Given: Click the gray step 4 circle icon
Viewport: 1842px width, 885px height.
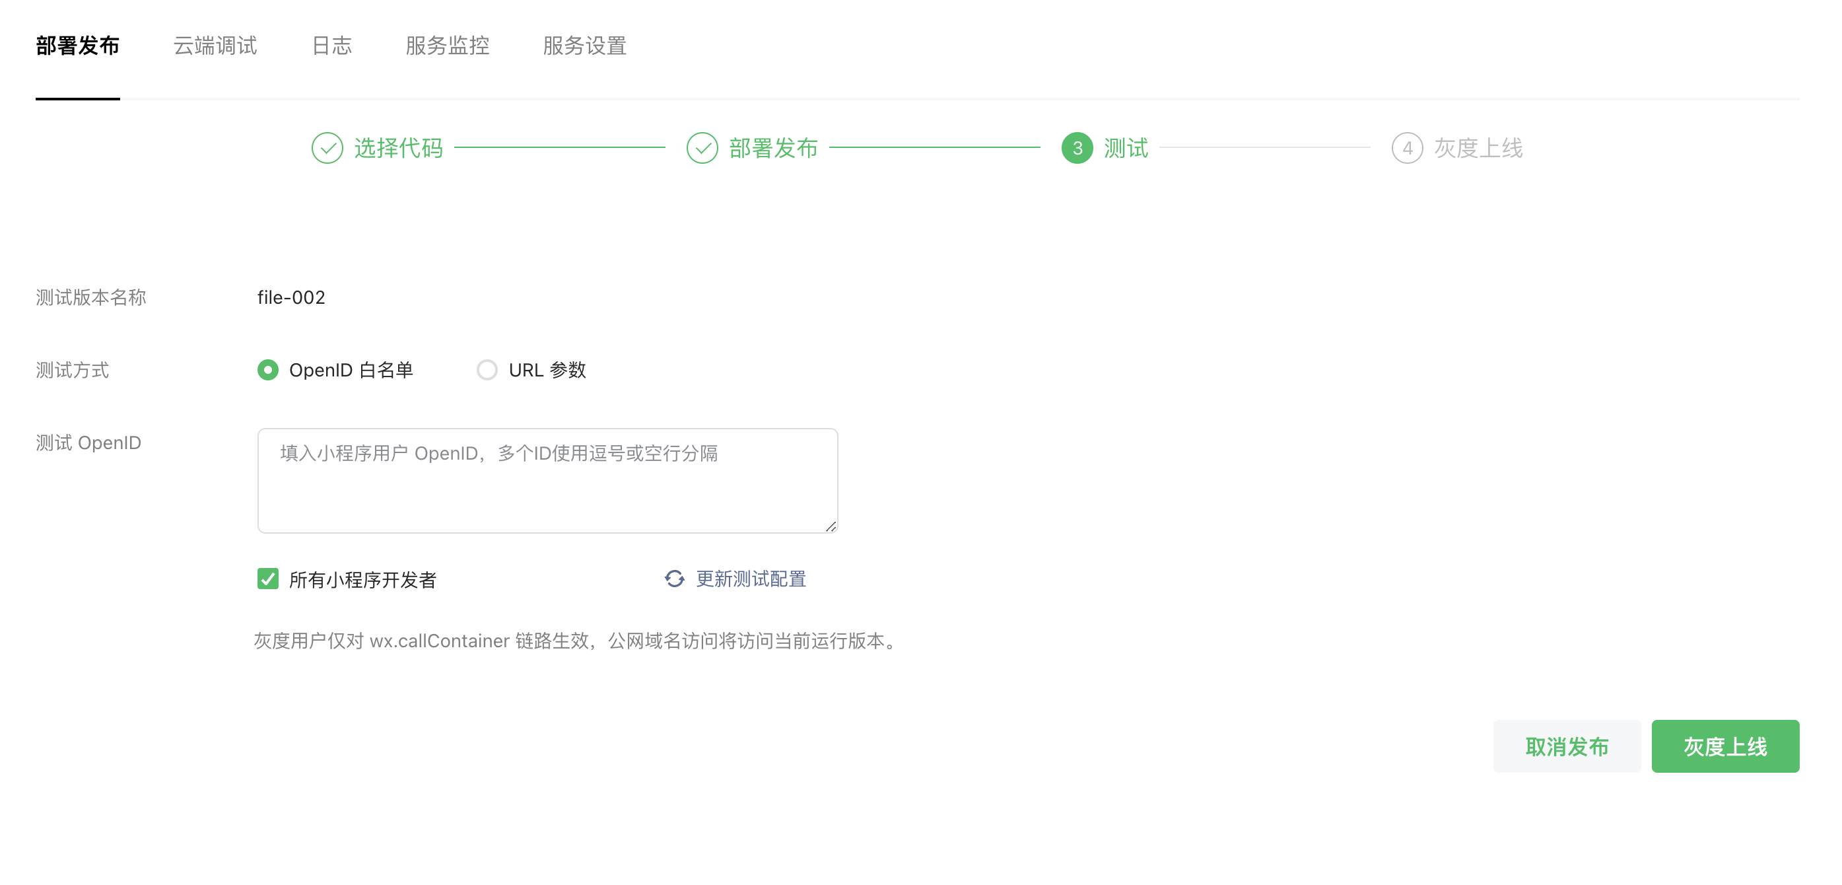Looking at the screenshot, I should point(1406,148).
